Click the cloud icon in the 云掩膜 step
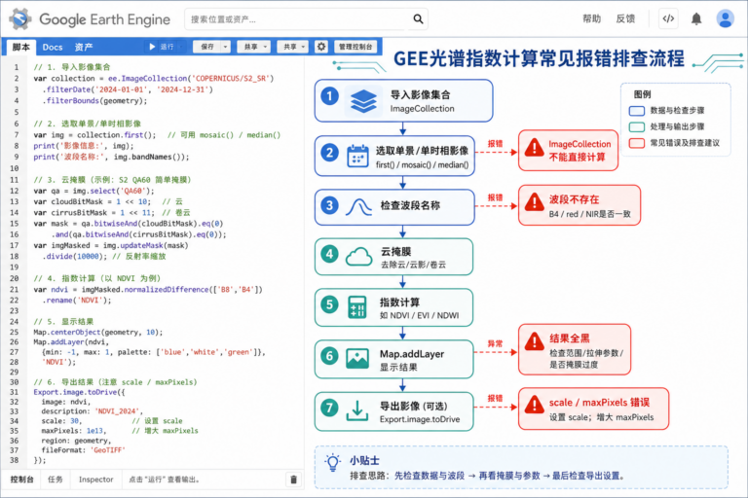Image resolution: width=748 pixels, height=498 pixels. (x=358, y=257)
